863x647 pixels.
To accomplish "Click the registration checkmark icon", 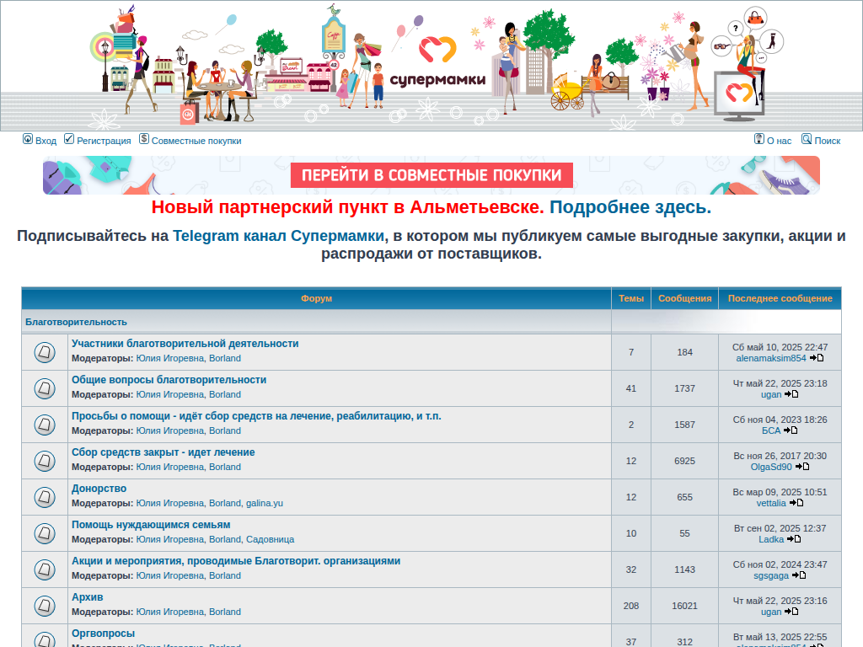I will tap(69, 139).
